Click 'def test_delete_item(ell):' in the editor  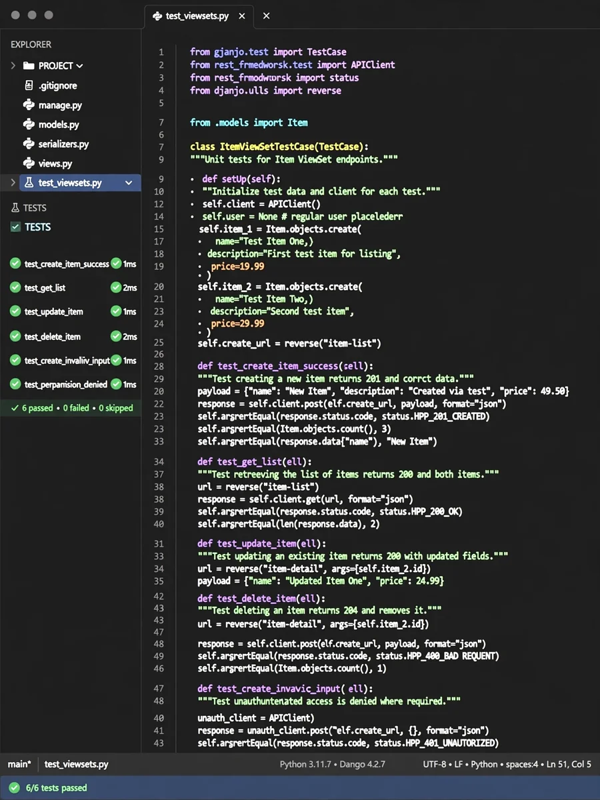click(262, 598)
